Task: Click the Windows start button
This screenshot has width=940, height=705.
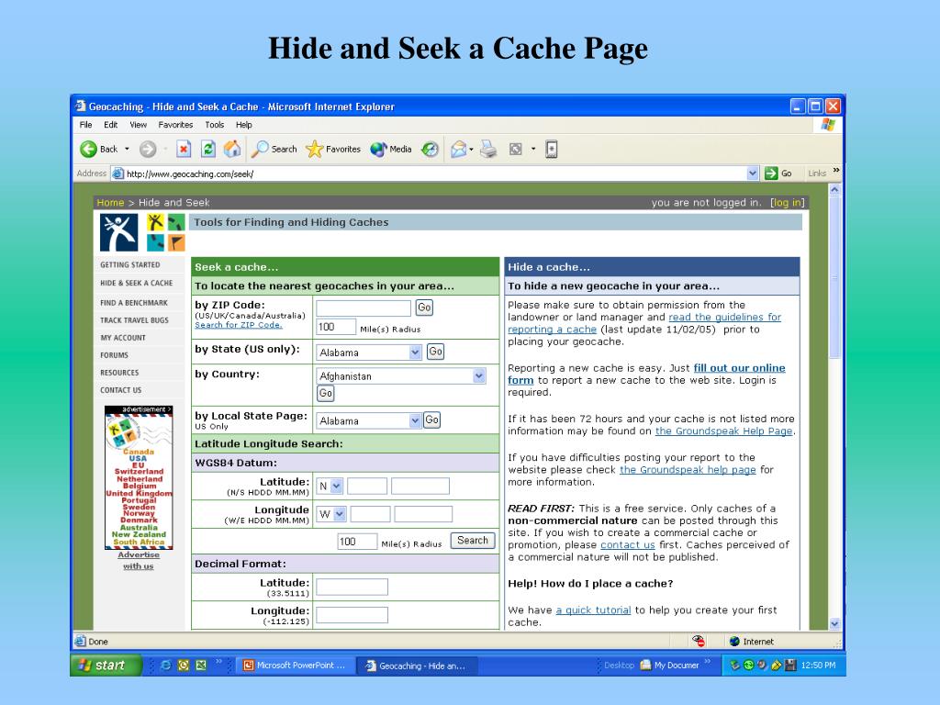Action: click(x=106, y=665)
